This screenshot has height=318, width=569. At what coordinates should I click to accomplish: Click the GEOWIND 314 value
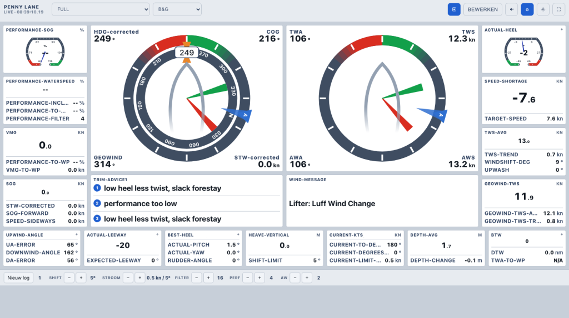[x=104, y=164]
